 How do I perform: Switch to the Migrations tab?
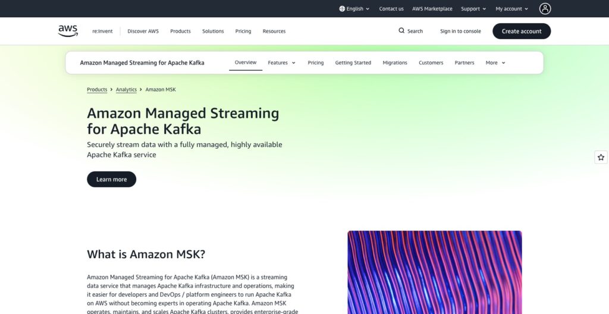click(395, 62)
